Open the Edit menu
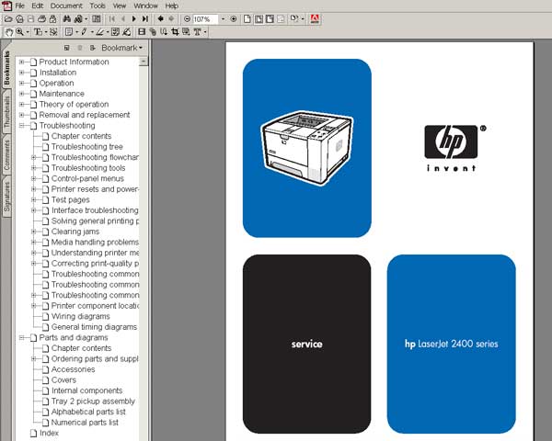This screenshot has height=441, width=552. [x=38, y=6]
